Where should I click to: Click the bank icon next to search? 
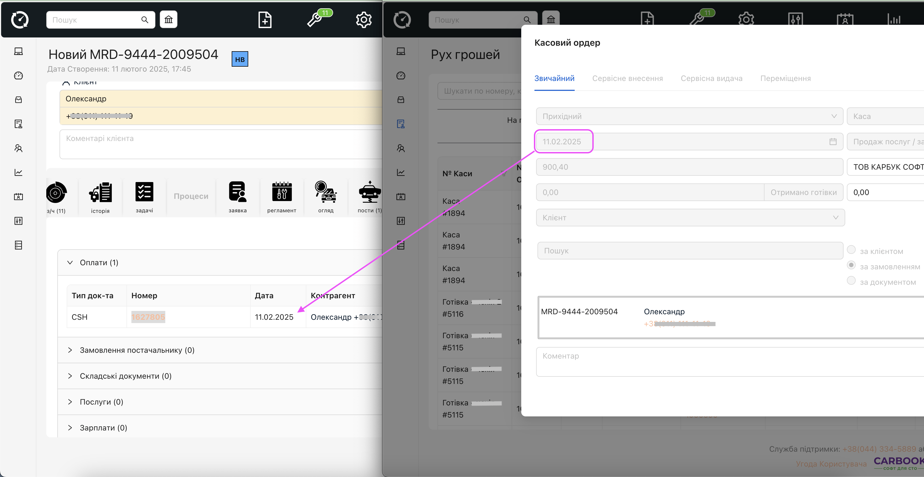pyautogui.click(x=168, y=19)
